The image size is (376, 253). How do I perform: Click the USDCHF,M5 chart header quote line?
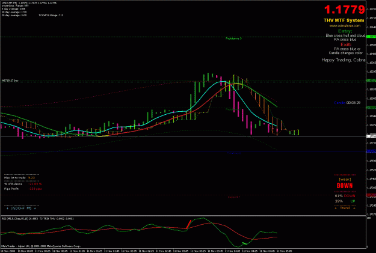tap(29, 3)
